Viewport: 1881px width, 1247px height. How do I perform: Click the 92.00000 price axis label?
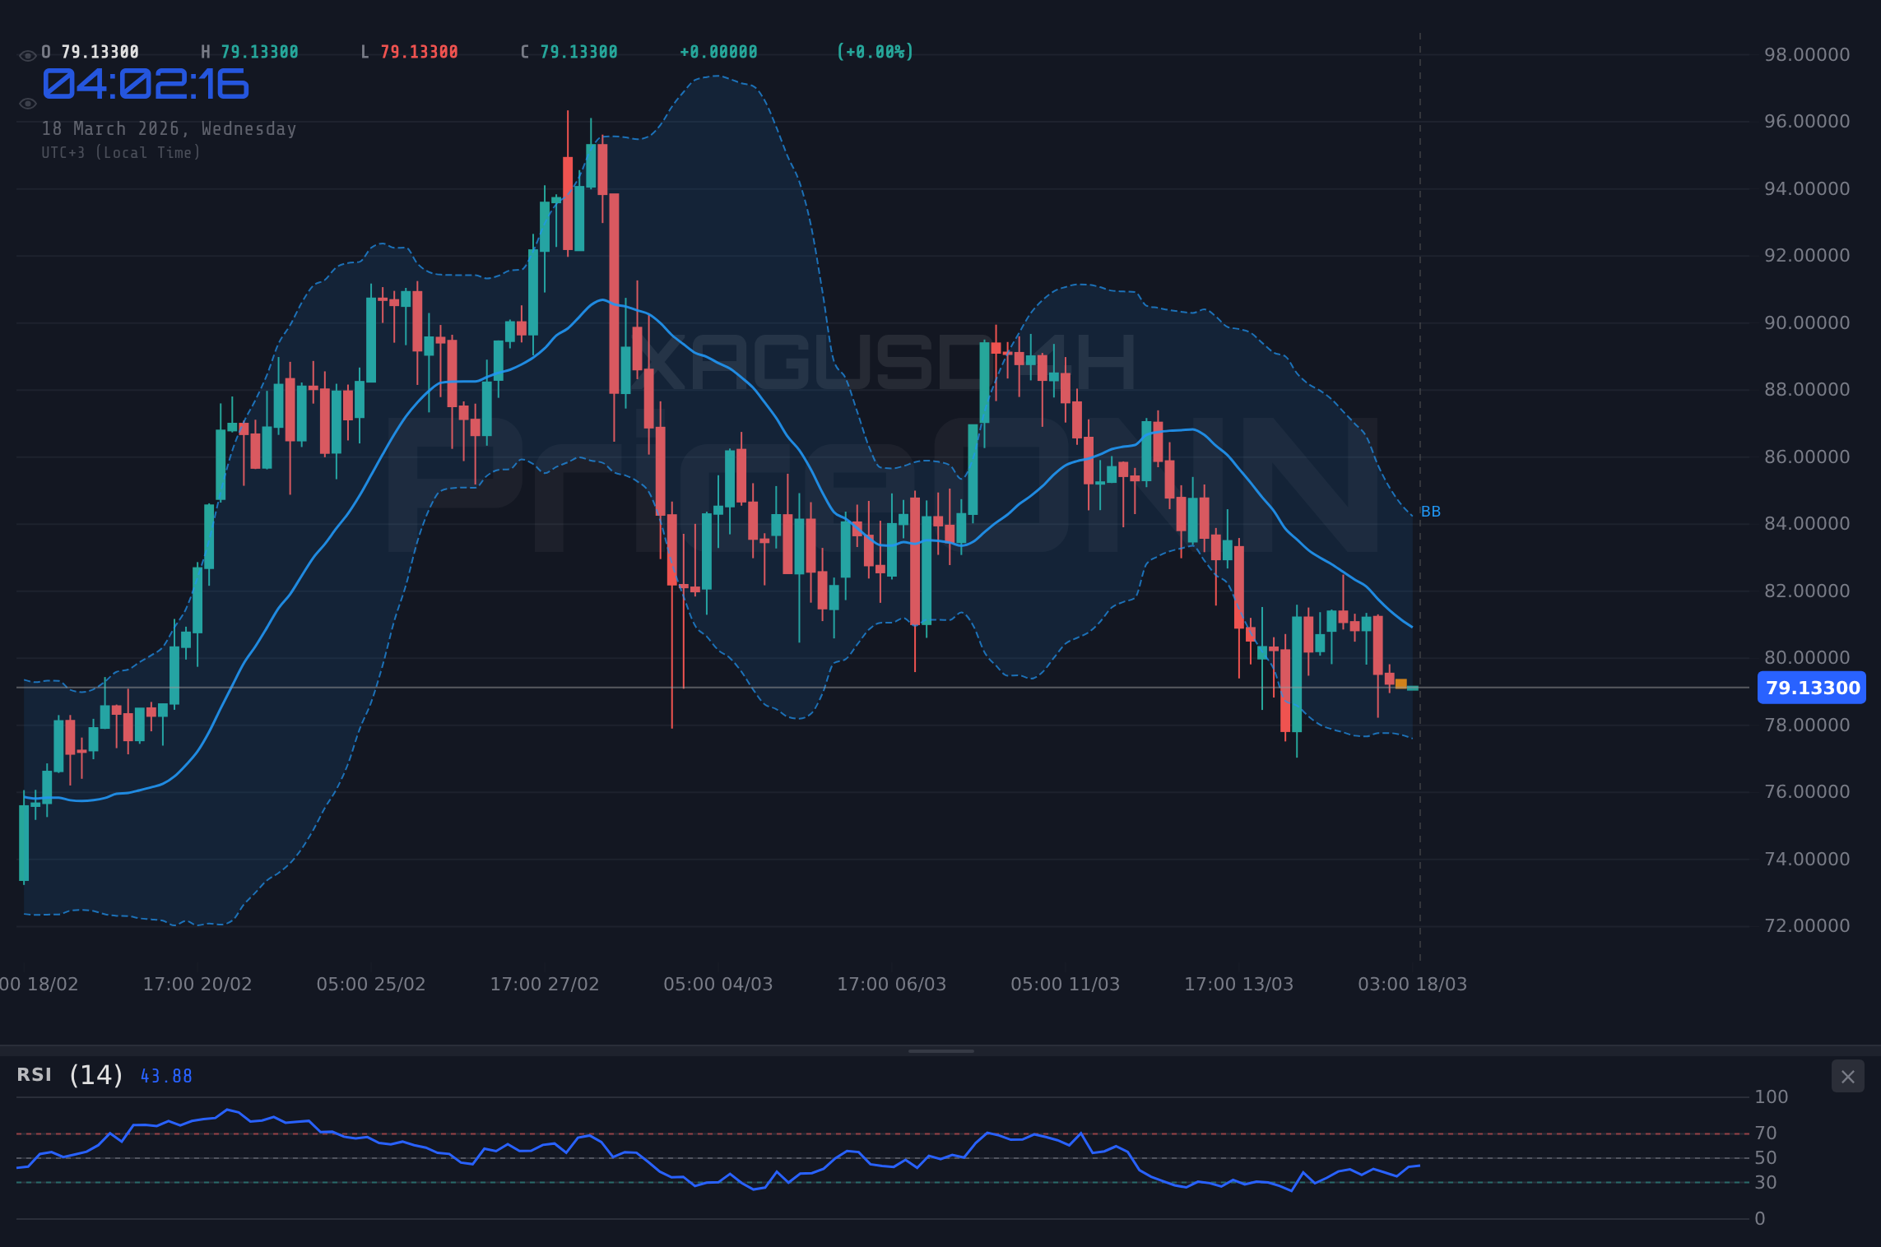pyautogui.click(x=1807, y=256)
